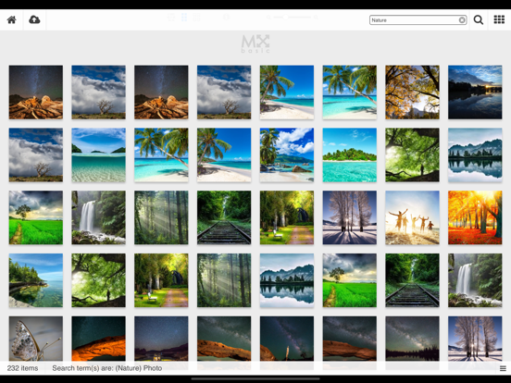This screenshot has width=511, height=383.
Task: Open the glowing orange rock arch close-up
Action: (98, 339)
